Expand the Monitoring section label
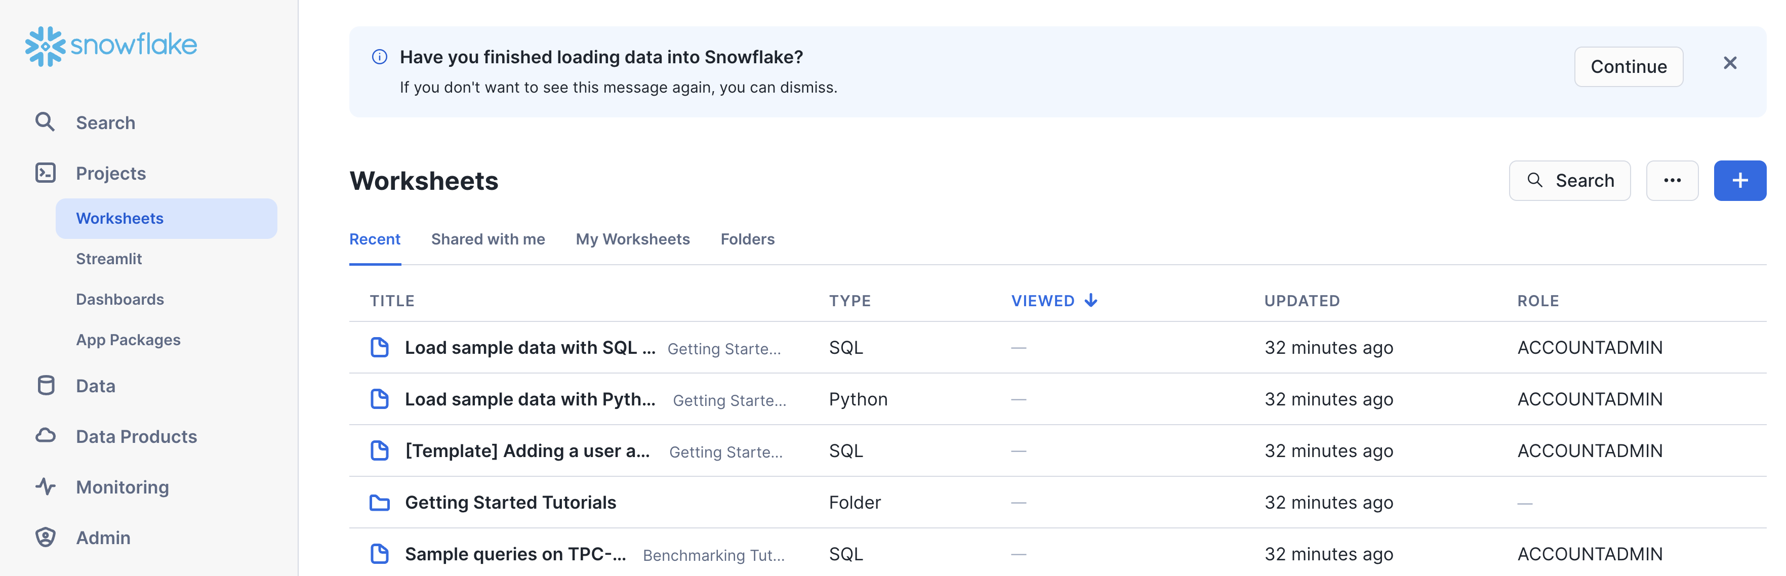Image resolution: width=1786 pixels, height=576 pixels. tap(123, 487)
